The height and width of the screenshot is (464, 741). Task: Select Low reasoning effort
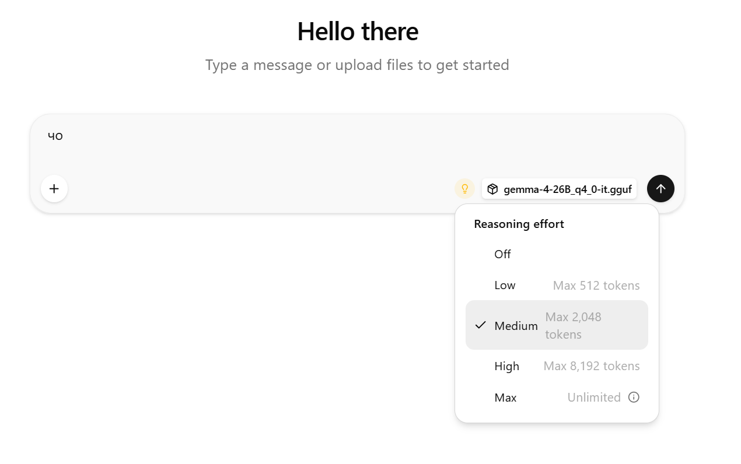pyautogui.click(x=557, y=286)
